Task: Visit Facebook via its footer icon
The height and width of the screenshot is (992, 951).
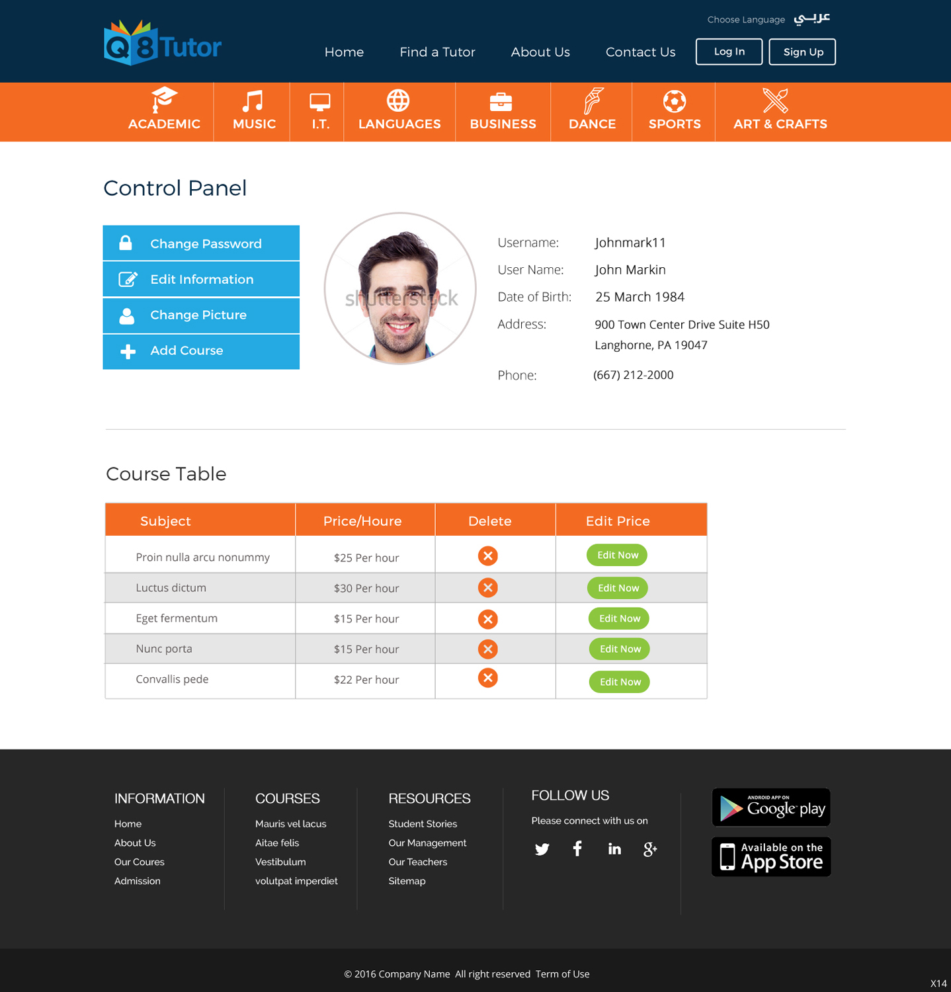Action: pyautogui.click(x=577, y=848)
